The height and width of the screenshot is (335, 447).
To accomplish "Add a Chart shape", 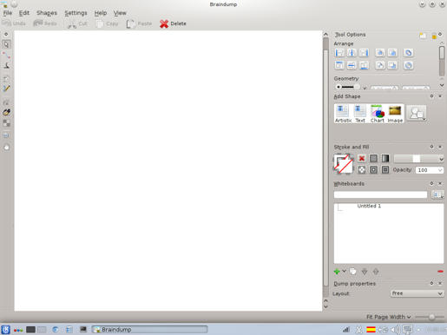I will pyautogui.click(x=378, y=114).
